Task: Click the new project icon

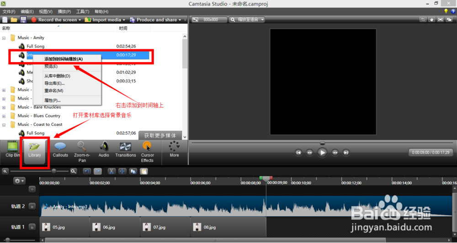Action: [x=5, y=20]
